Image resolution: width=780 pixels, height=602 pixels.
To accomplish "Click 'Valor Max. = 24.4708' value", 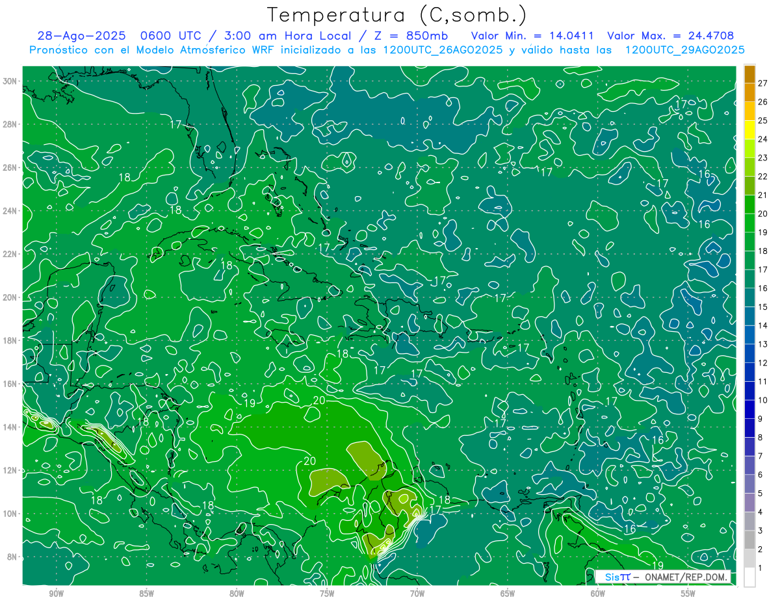I will tap(670, 36).
